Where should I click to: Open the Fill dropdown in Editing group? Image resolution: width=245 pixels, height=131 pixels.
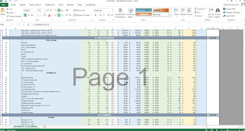click(198, 13)
